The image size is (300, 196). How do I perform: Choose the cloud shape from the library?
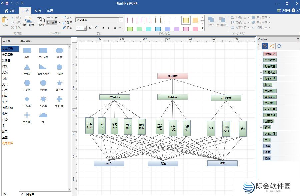(x=43, y=115)
